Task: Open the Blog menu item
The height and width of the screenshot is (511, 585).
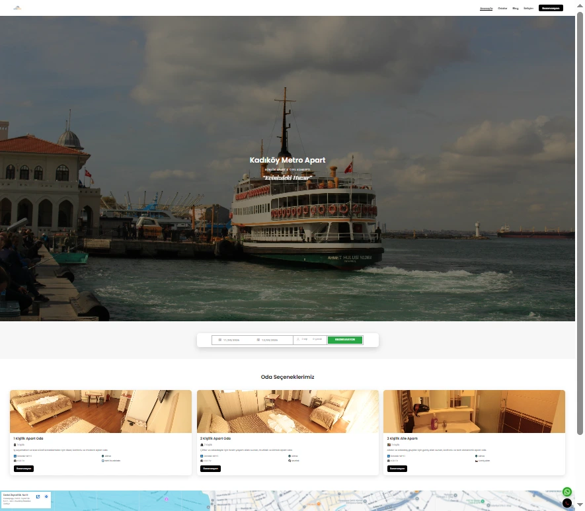Action: pyautogui.click(x=515, y=8)
